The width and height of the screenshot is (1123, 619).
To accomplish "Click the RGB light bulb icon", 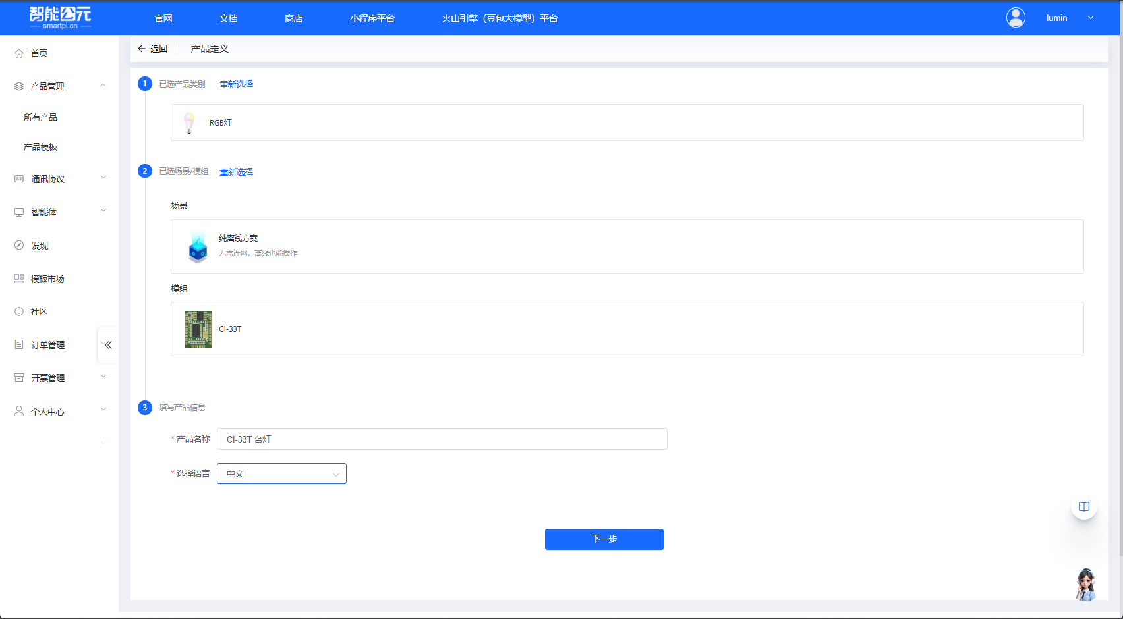I will (x=189, y=122).
